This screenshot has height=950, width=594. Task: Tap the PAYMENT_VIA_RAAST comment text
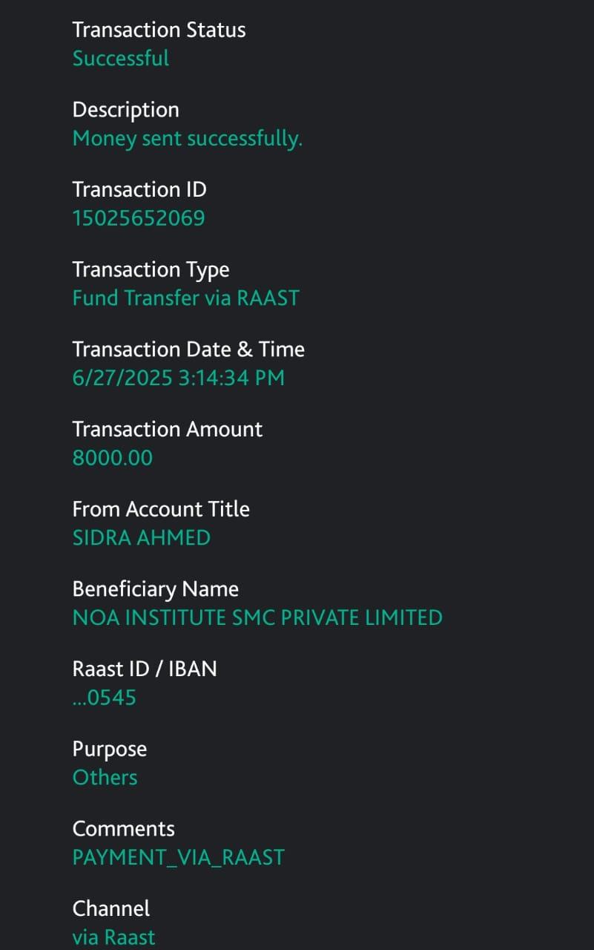pyautogui.click(x=179, y=857)
